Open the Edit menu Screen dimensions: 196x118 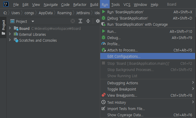pyautogui.click(x=25, y=5)
